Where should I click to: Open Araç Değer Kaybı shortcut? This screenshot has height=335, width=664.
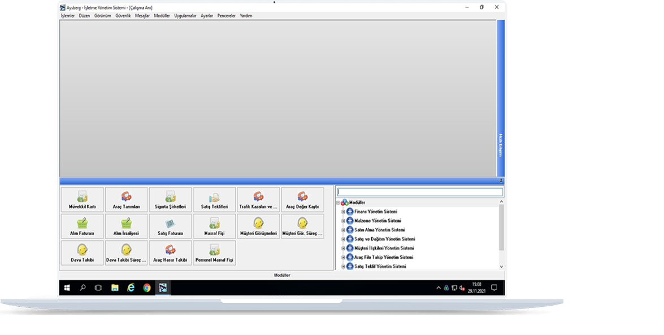click(x=302, y=200)
